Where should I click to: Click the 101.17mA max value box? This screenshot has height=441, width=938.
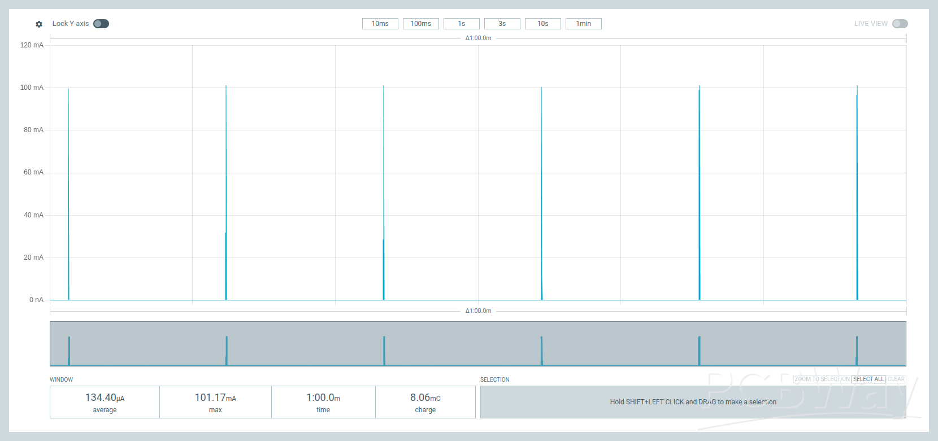click(x=215, y=402)
